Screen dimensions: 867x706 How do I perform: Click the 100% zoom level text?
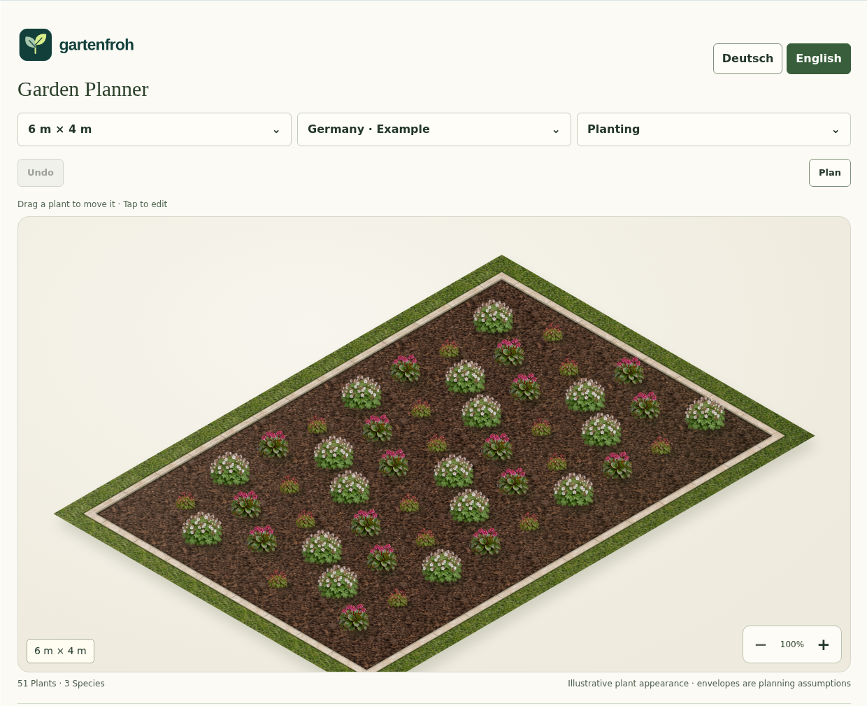click(792, 644)
